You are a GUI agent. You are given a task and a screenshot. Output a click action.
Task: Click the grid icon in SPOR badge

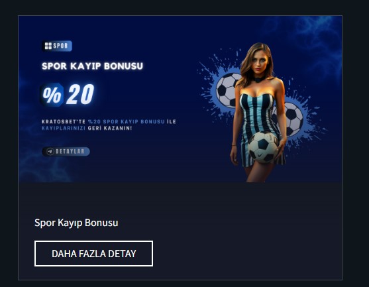pyautogui.click(x=48, y=46)
